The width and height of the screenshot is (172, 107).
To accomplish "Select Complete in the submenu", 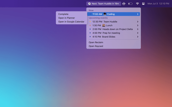I will pos(63,14).
